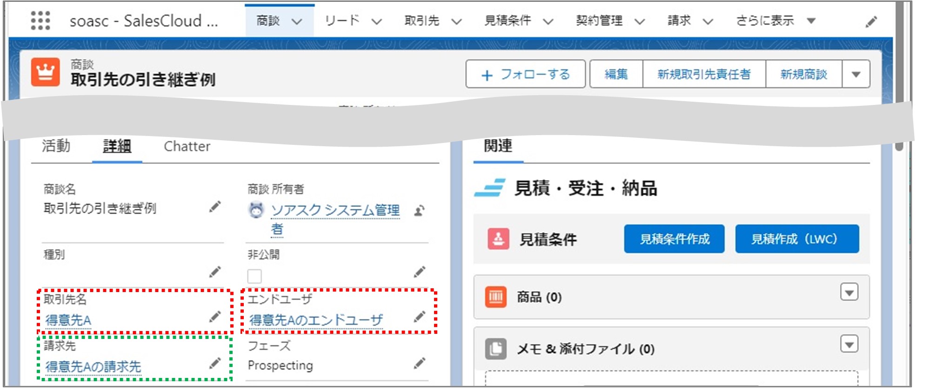Open the 取引先 tab dropdown chevron
The image size is (943, 390).
457,21
